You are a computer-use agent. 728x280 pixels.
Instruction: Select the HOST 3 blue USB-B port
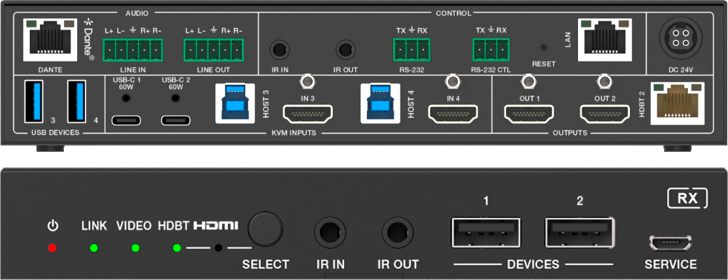pyautogui.click(x=235, y=103)
